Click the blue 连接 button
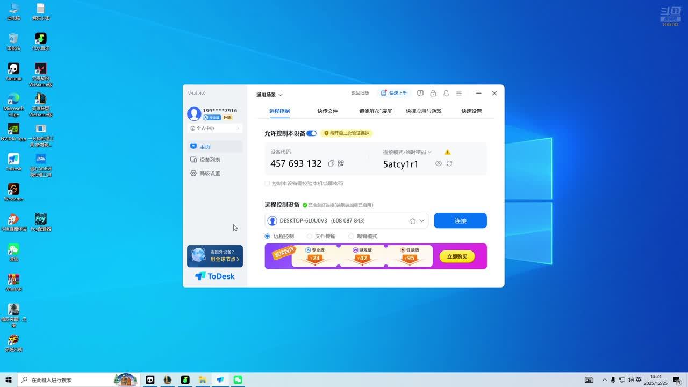 460,221
